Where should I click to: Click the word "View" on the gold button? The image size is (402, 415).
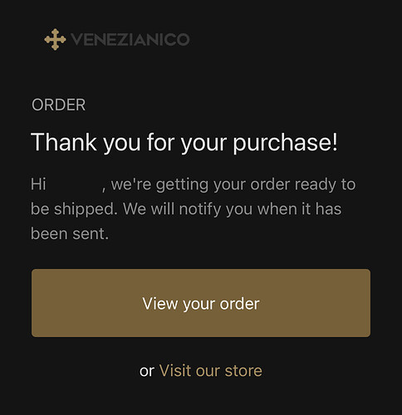160,304
